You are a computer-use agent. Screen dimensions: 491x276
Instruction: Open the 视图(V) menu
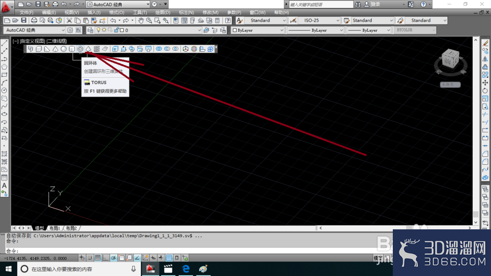(x=72, y=13)
